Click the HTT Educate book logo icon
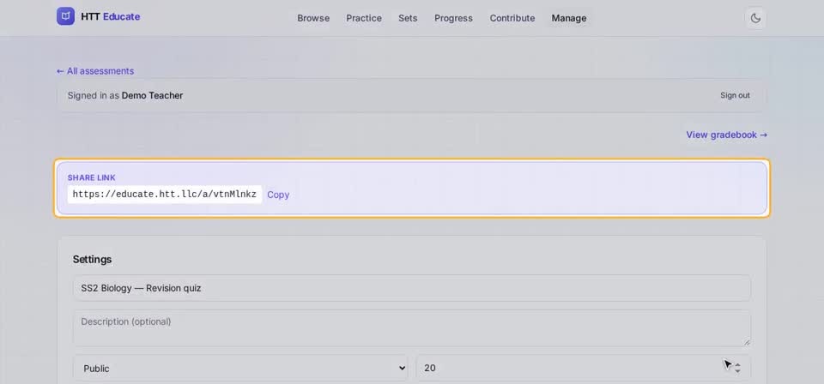This screenshot has height=384, width=824. pos(66,16)
